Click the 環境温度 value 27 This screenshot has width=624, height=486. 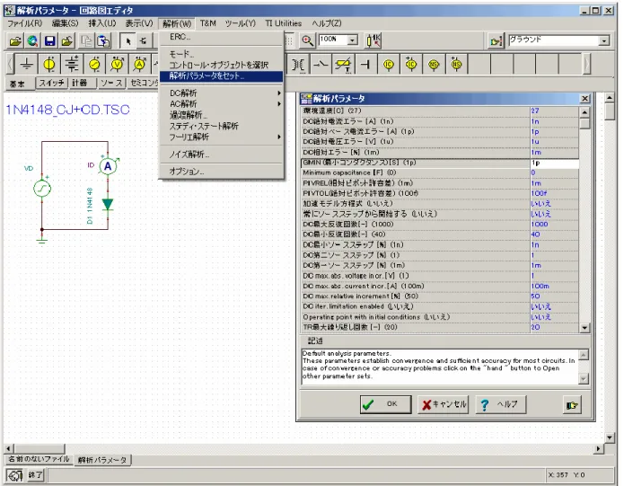(554, 110)
